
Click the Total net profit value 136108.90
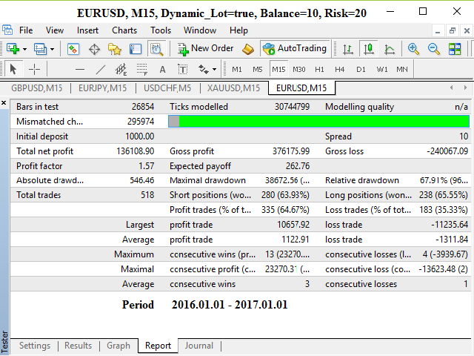pyautogui.click(x=136, y=151)
